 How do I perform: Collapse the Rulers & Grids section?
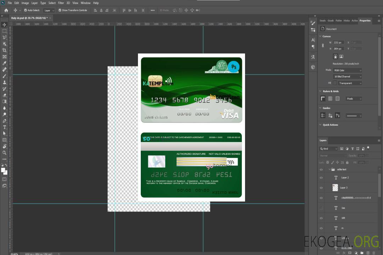[320, 91]
